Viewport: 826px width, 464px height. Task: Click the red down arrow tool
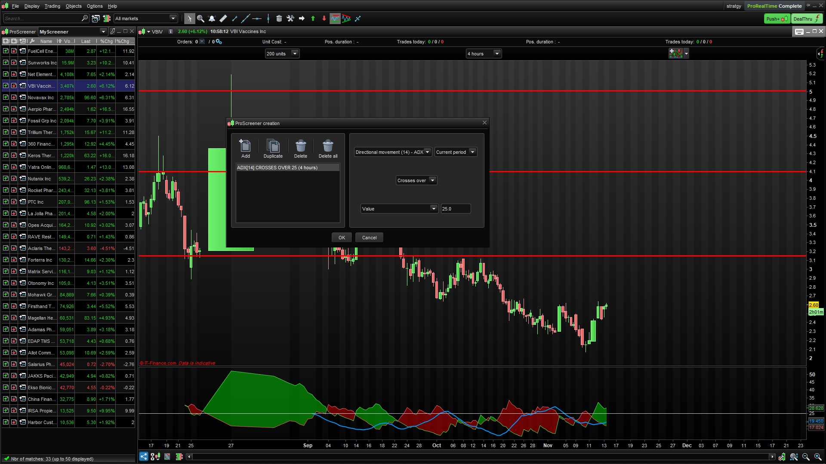pos(324,18)
